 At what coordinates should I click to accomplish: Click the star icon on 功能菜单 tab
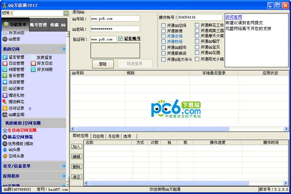tap(6, 24)
